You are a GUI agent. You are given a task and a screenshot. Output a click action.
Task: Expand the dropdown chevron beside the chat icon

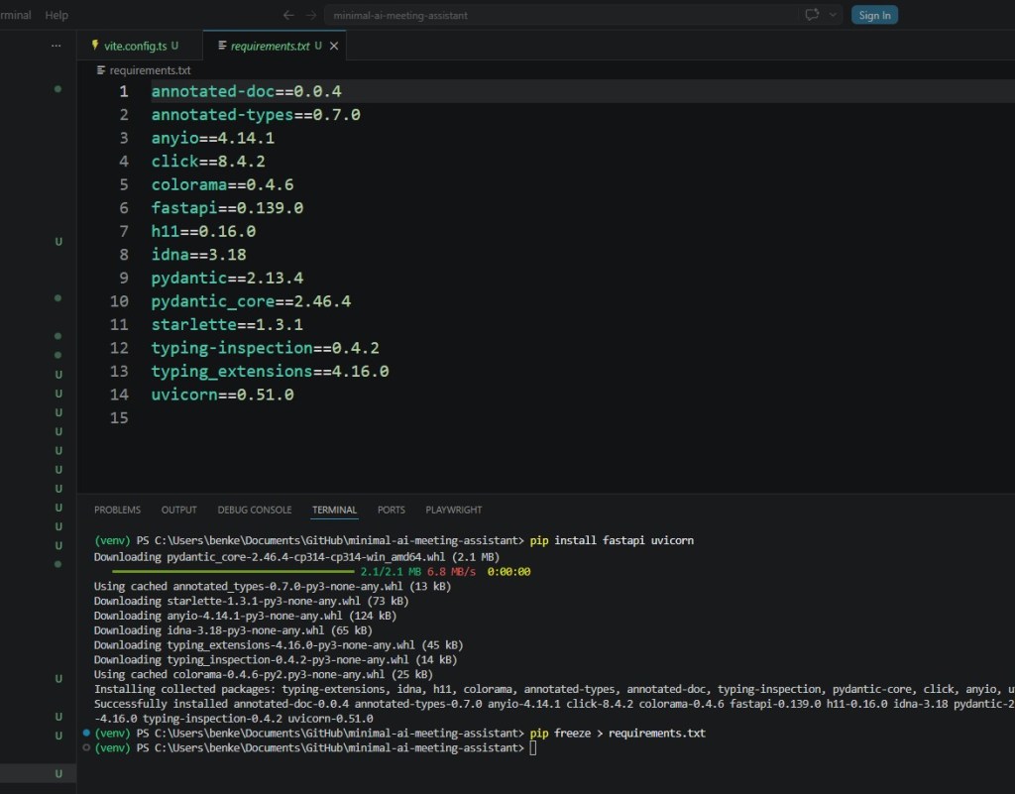click(833, 15)
